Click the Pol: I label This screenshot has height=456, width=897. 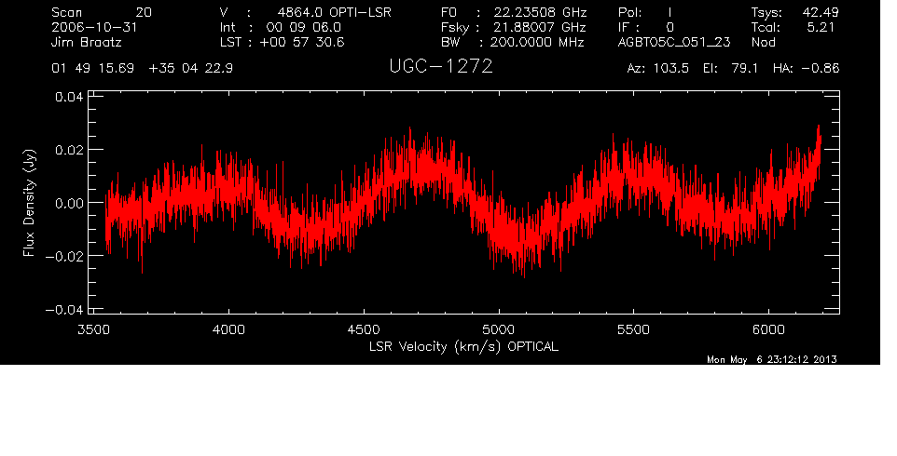(x=645, y=12)
